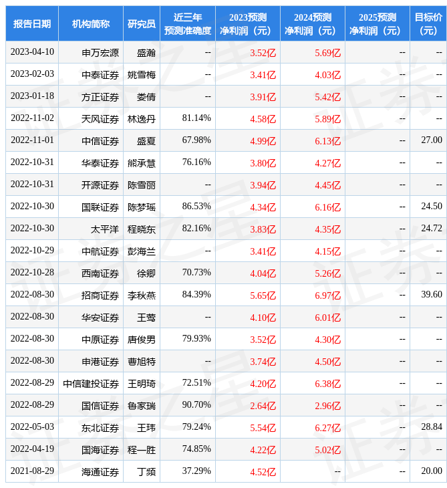Viewport: 447px width, 488px height.
Task: Click the 70.73% accuracy value
Action: (196, 273)
